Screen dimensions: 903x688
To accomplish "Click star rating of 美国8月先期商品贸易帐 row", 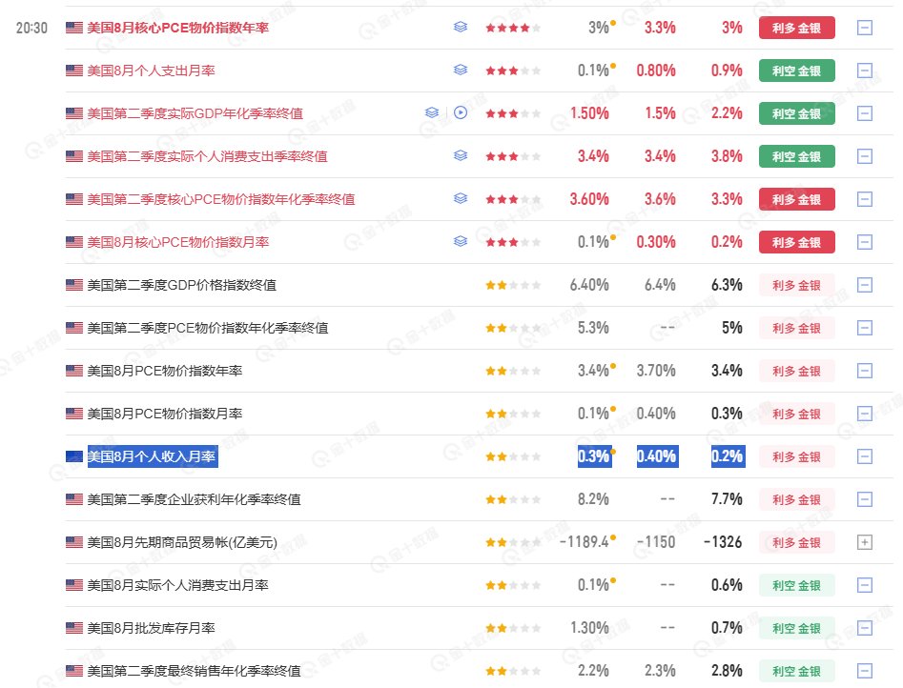I will pos(513,542).
